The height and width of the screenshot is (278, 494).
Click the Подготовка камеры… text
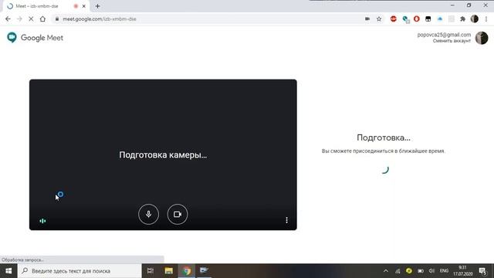[x=163, y=155]
